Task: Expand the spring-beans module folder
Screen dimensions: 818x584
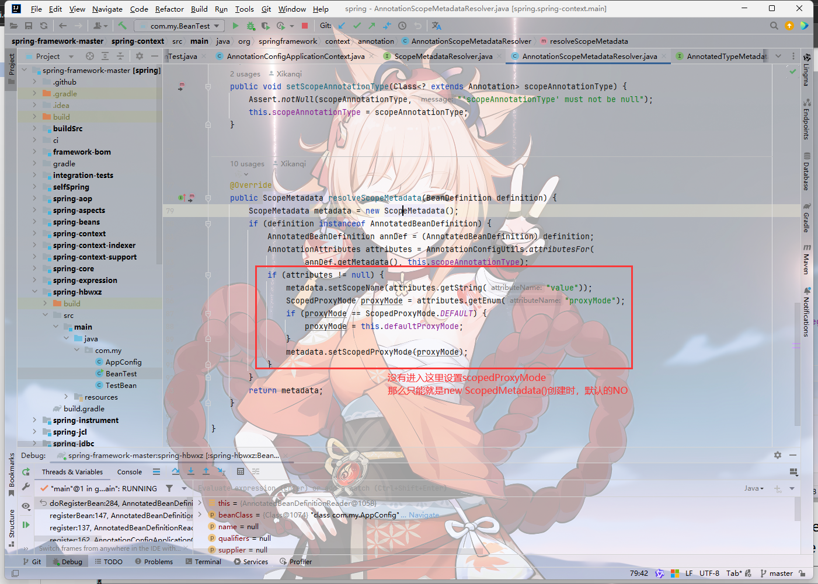Action: [34, 222]
